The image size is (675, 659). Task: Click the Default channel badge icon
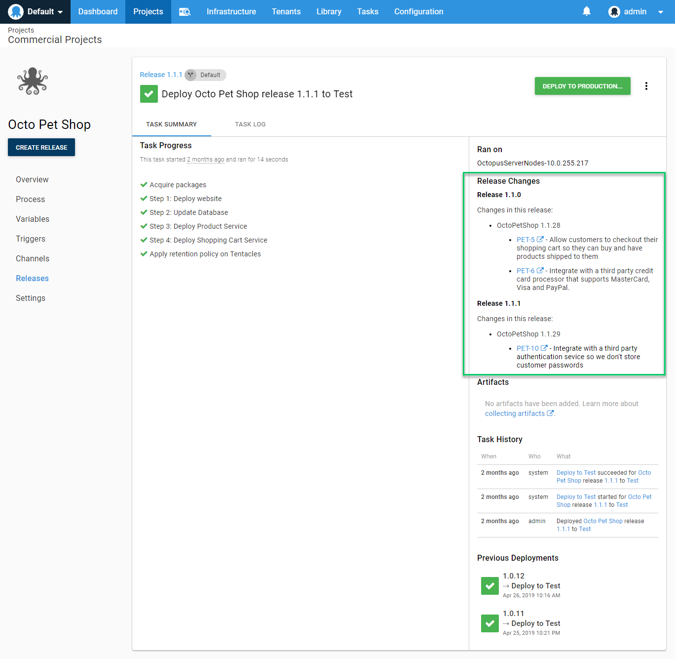[191, 75]
